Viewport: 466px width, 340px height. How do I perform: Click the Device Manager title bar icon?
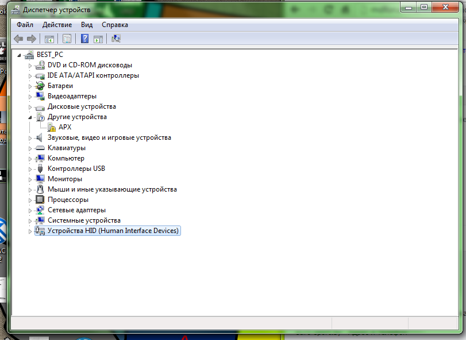click(x=16, y=10)
